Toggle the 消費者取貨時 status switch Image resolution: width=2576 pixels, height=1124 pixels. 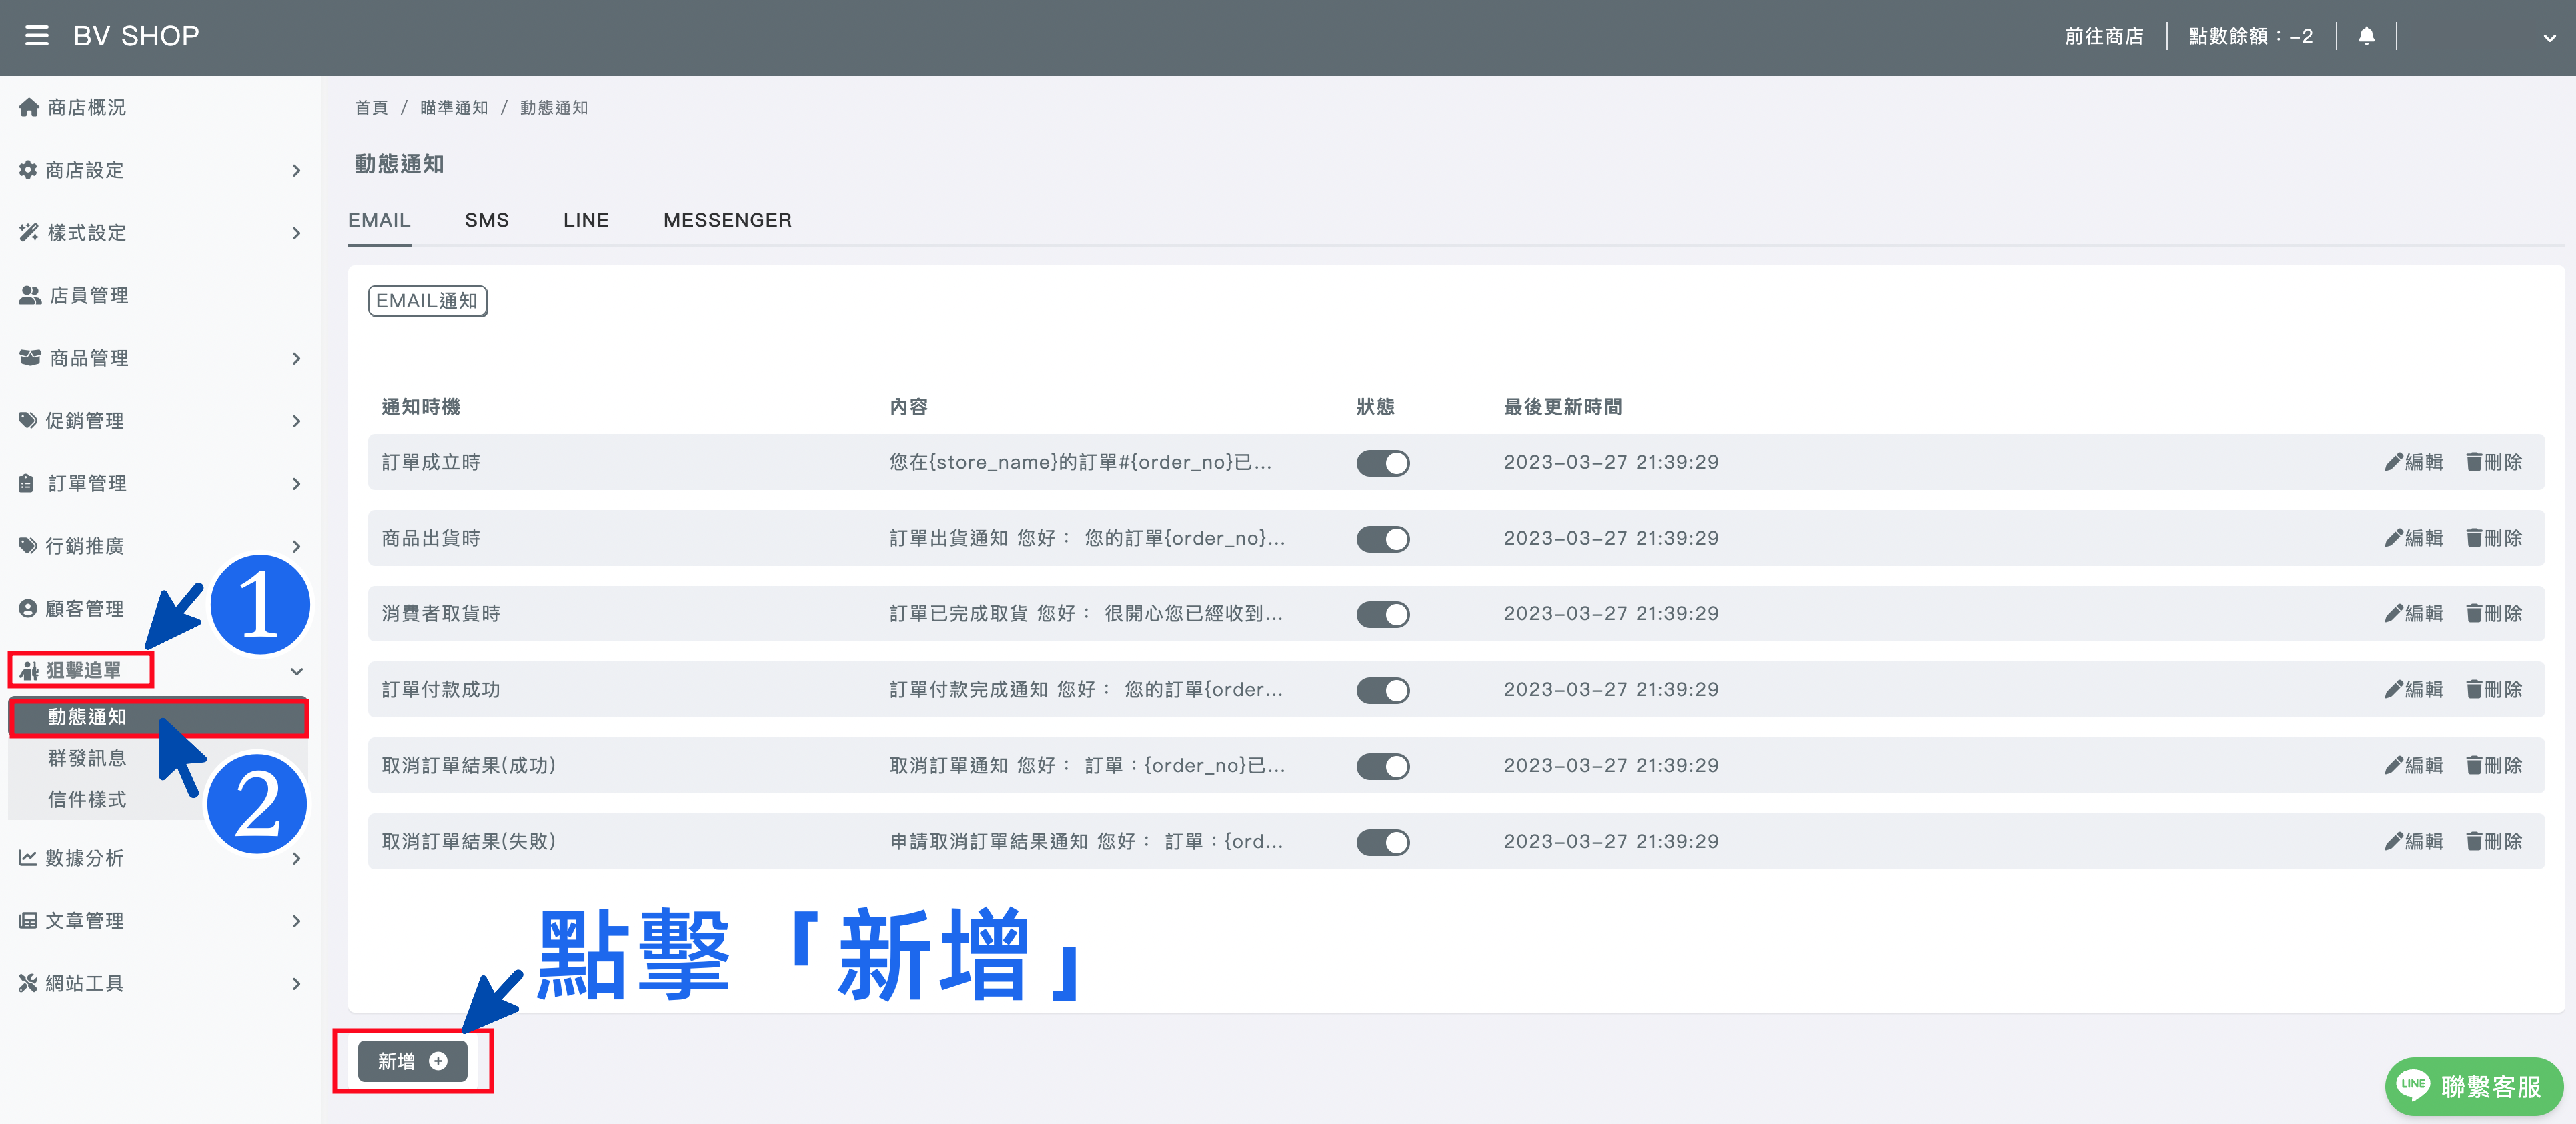[1383, 615]
